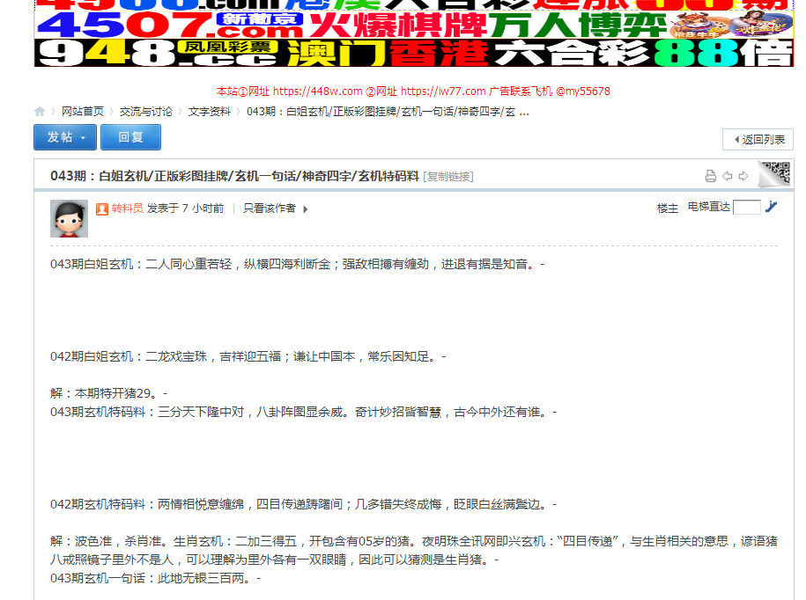This screenshot has height=600, width=806.
Task: Click the home icon in the breadcrumb
Action: coord(39,112)
